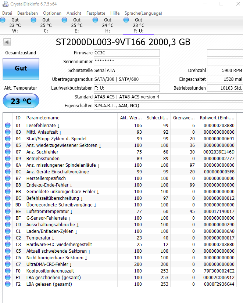Click status orb for Herstellerspezifisch row

[8, 178]
